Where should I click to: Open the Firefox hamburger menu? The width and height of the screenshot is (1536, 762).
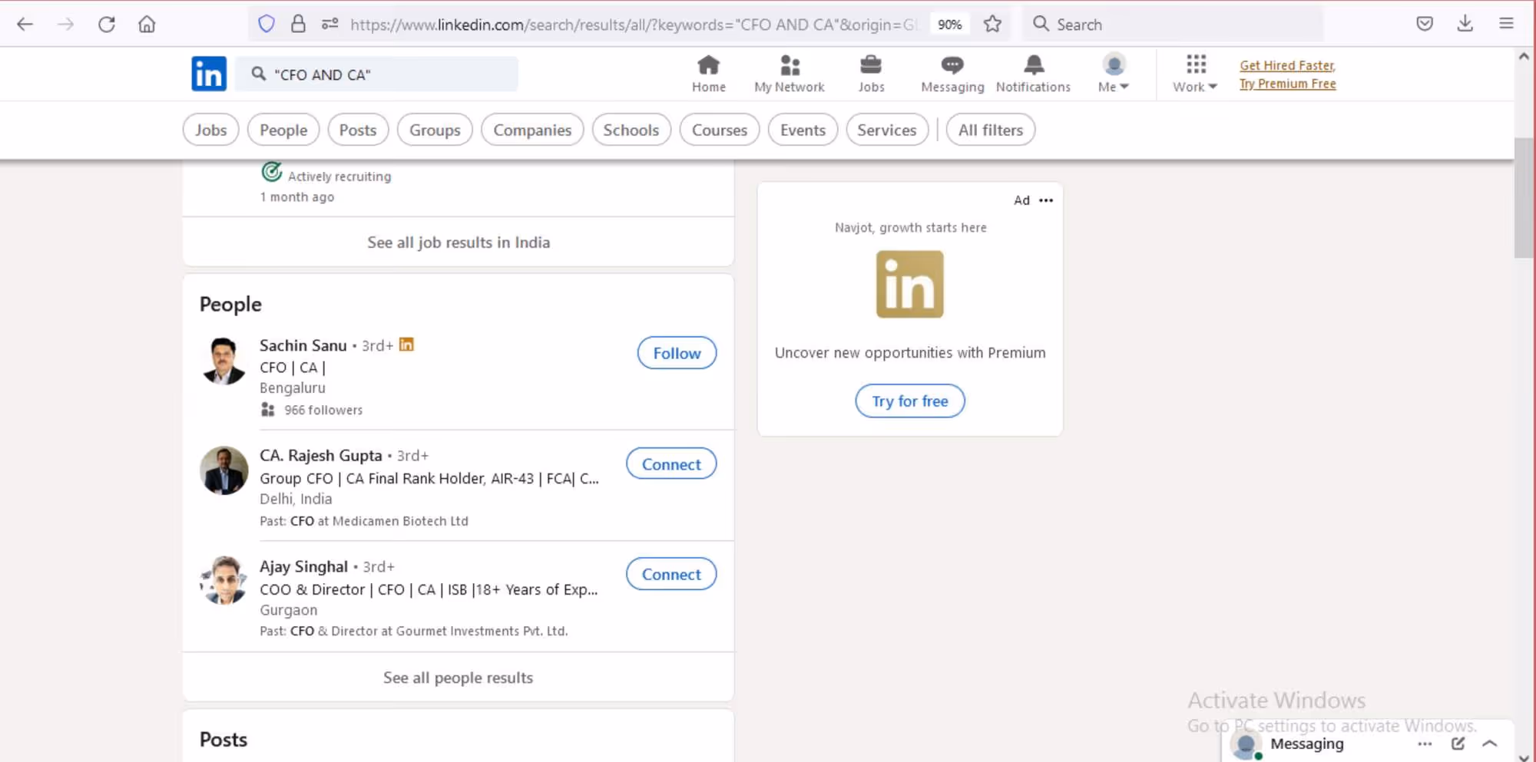coord(1506,24)
